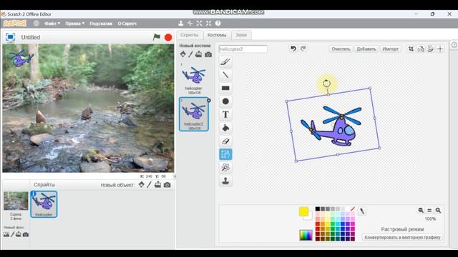Image resolution: width=458 pixels, height=257 pixels.
Task: Paint a new costume
Action: (190, 54)
